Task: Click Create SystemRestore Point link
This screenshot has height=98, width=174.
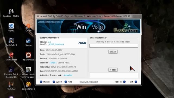Action: [51, 22]
